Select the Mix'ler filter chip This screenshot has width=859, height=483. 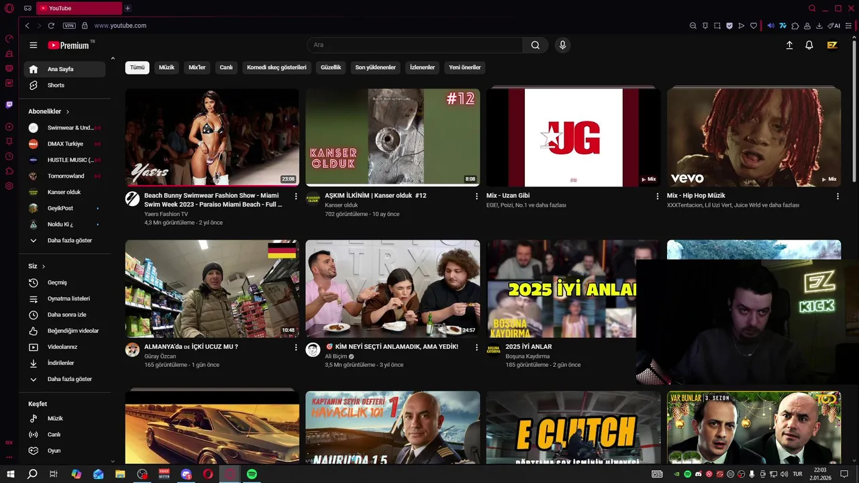[197, 67]
